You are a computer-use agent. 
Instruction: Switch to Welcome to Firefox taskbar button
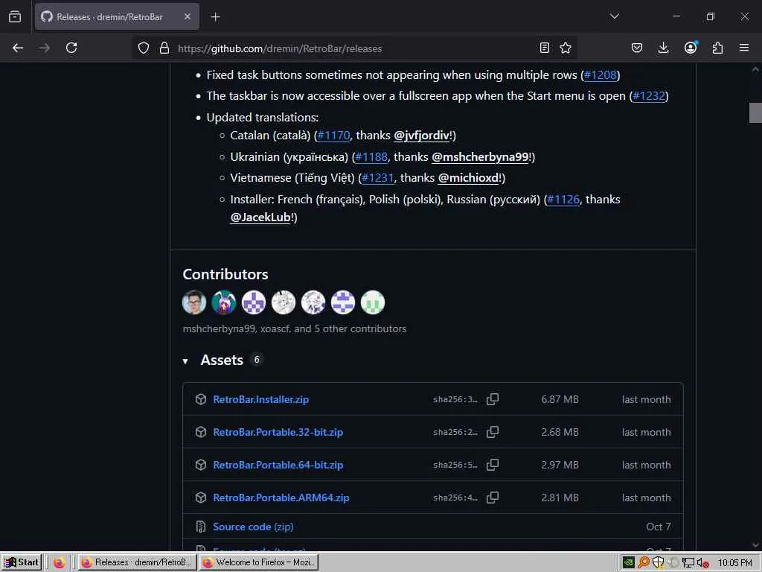[258, 562]
